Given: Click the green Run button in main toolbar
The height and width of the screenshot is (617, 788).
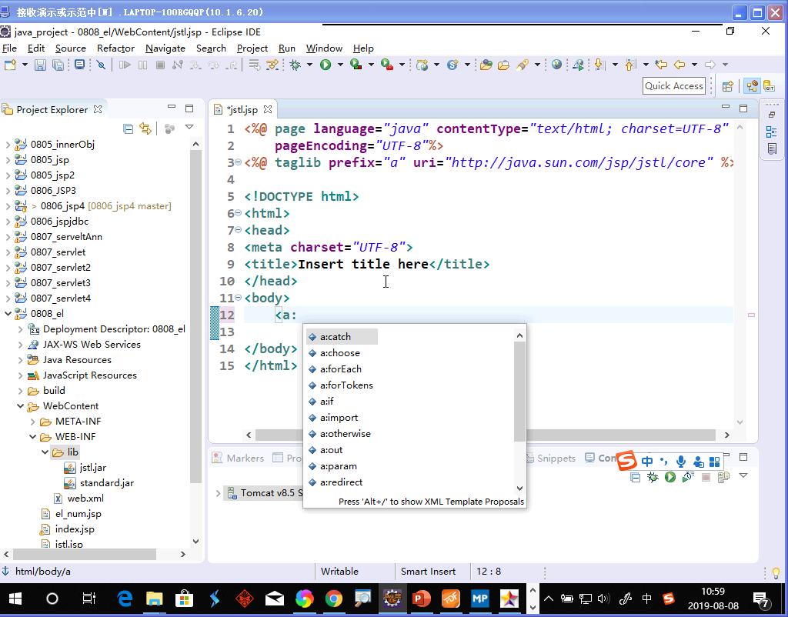Looking at the screenshot, I should [x=326, y=65].
